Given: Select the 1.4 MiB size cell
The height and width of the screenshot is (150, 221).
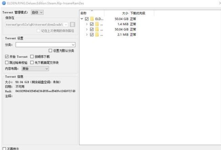Looking at the screenshot, I should click(123, 24).
